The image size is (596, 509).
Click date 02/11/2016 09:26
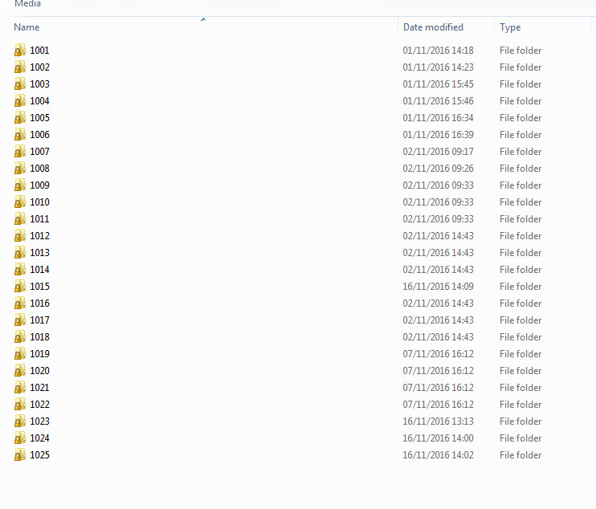coord(438,169)
